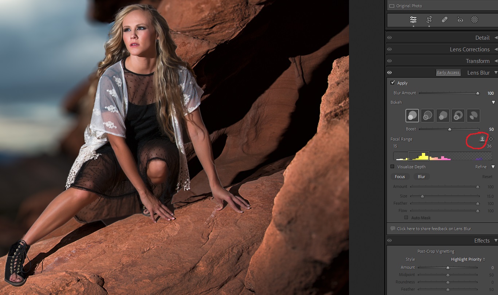Click the point focus target icon
The width and height of the screenshot is (498, 295).
[491, 139]
